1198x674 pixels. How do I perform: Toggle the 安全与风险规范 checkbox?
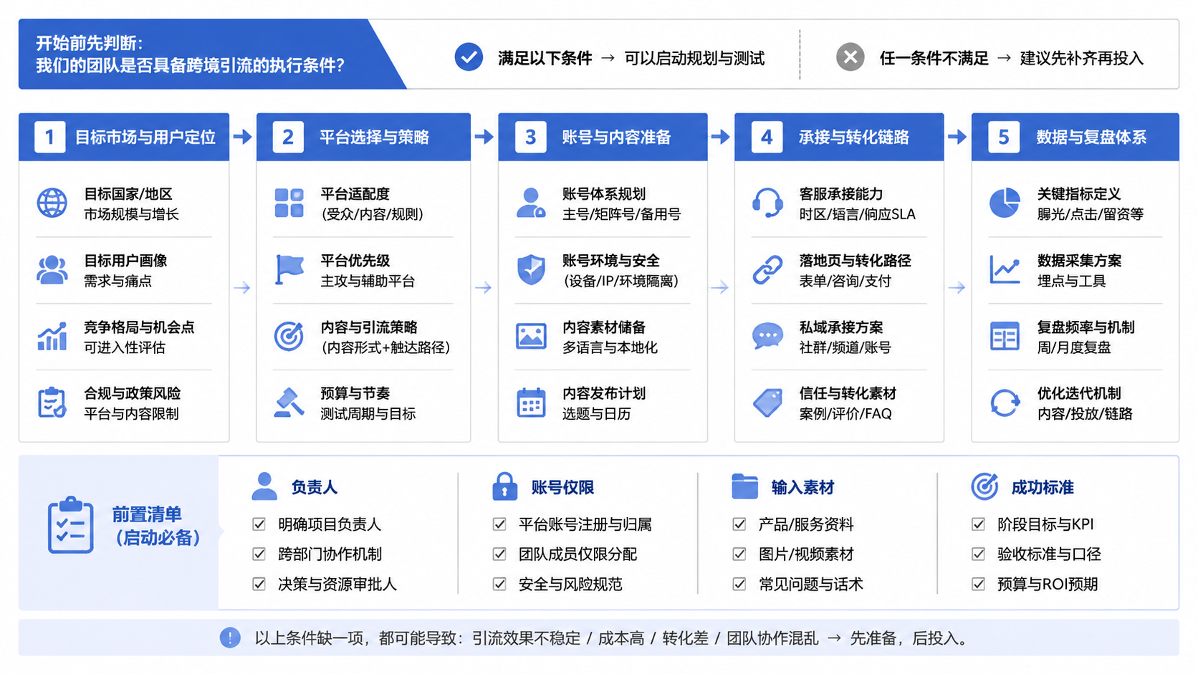[x=499, y=584]
